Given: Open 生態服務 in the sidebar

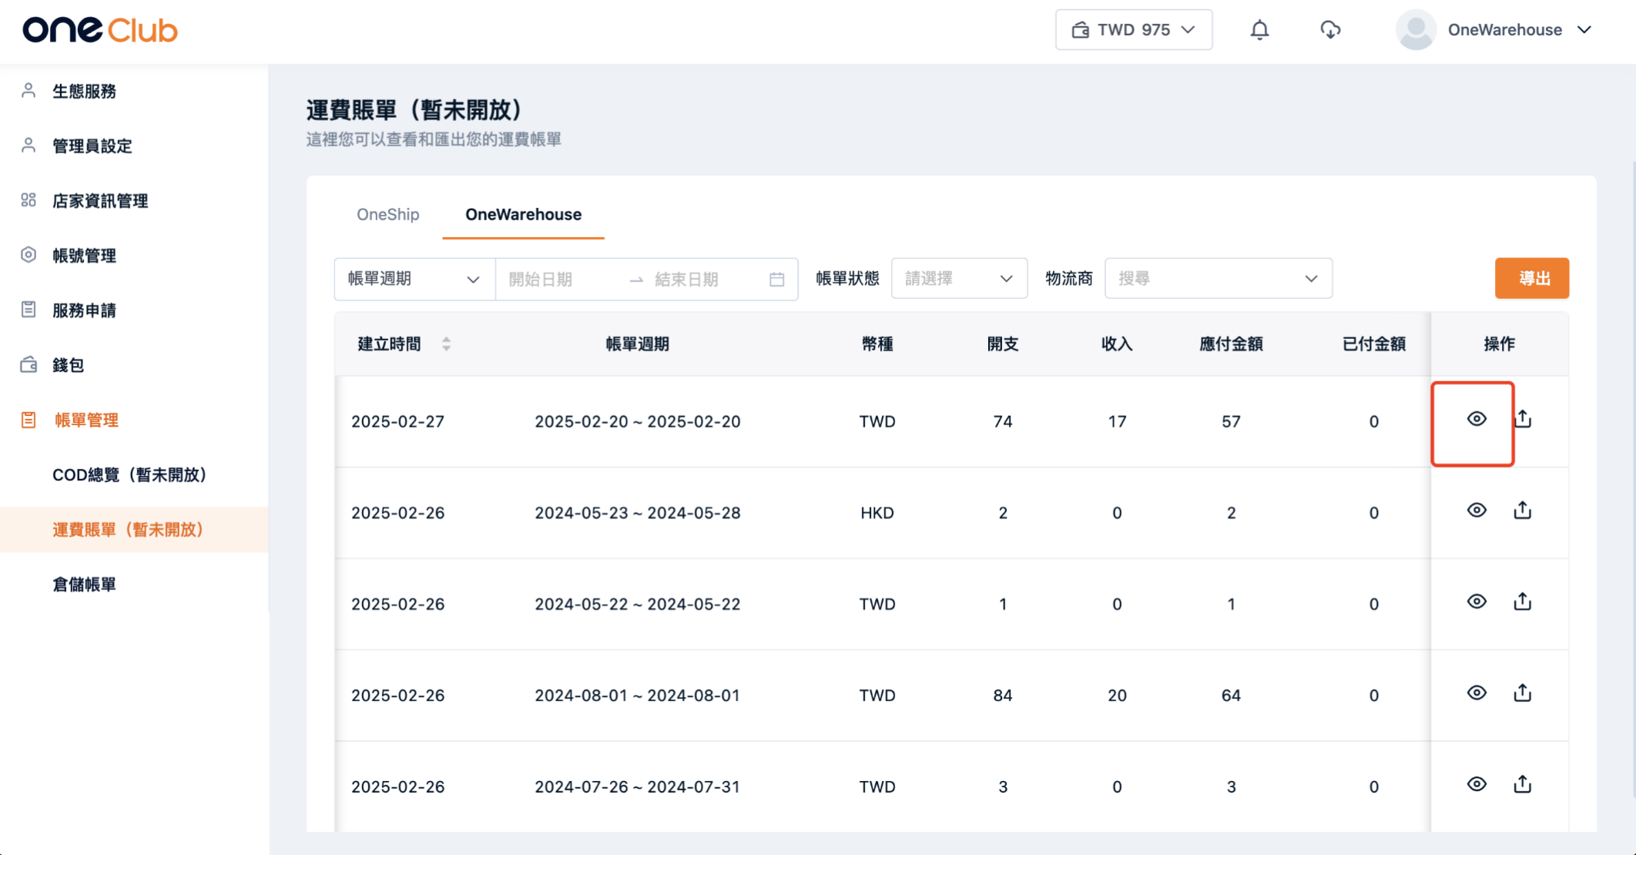Looking at the screenshot, I should (x=84, y=91).
